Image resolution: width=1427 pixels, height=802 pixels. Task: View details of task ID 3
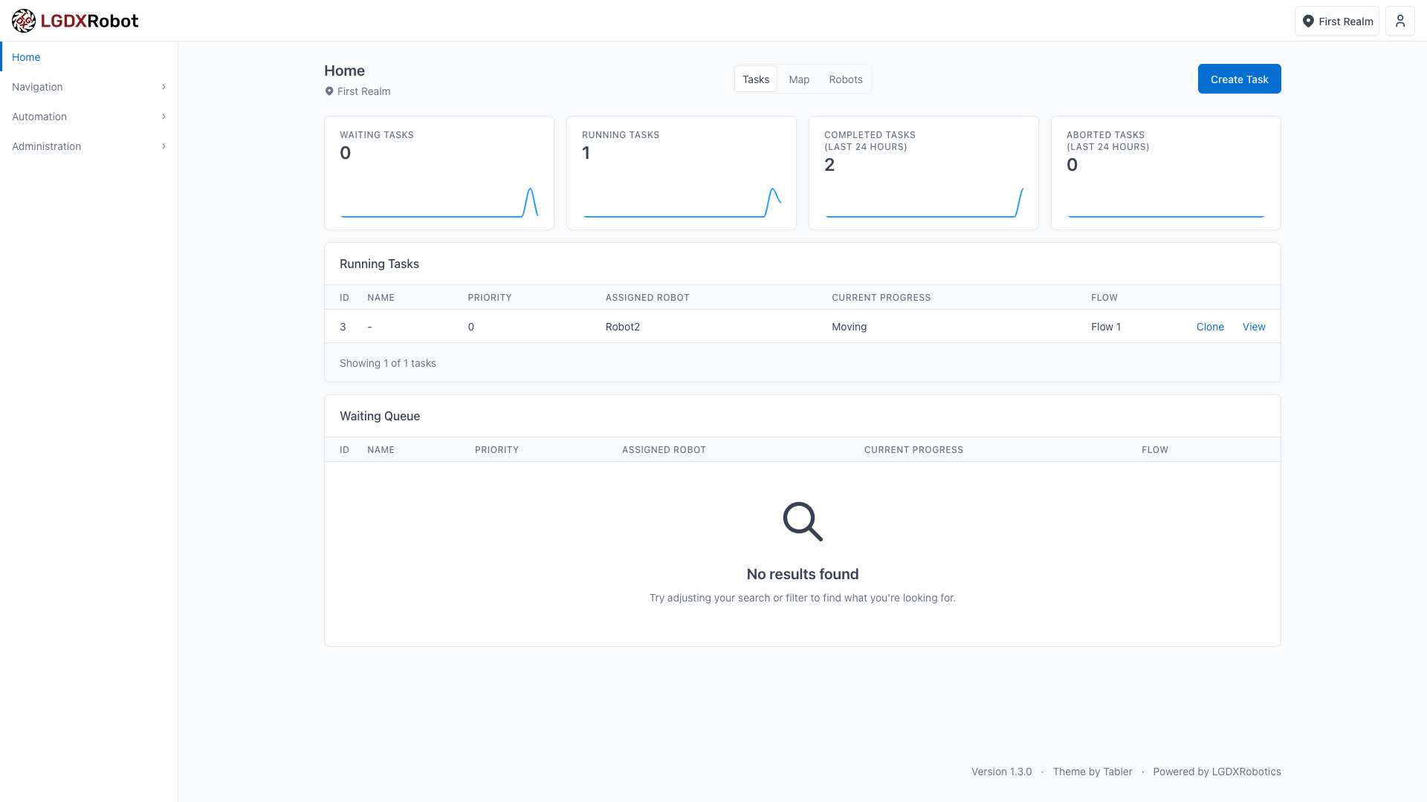click(x=1254, y=327)
